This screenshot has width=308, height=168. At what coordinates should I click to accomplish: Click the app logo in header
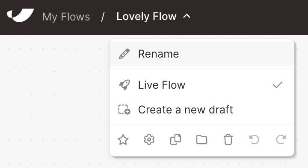21,15
